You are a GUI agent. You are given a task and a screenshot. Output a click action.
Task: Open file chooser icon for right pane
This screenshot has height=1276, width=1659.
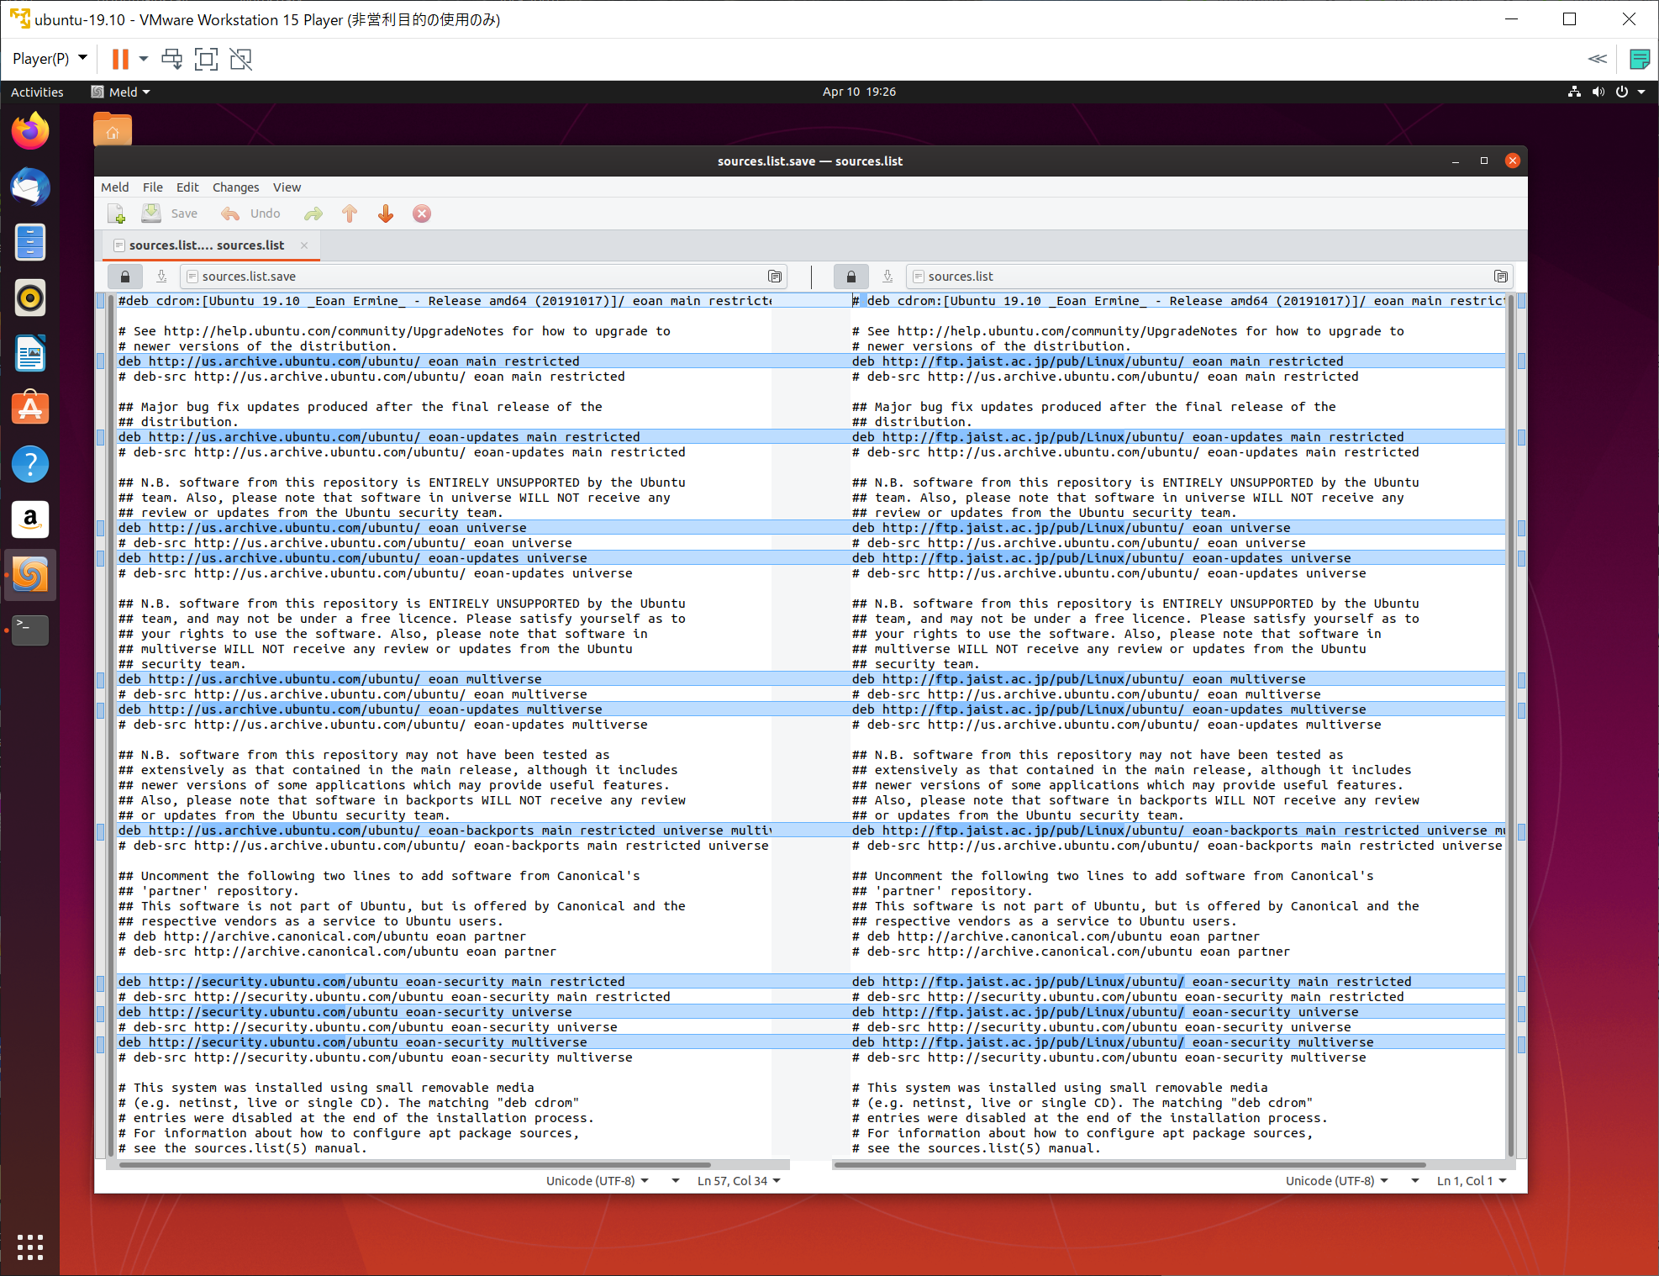pyautogui.click(x=1500, y=277)
